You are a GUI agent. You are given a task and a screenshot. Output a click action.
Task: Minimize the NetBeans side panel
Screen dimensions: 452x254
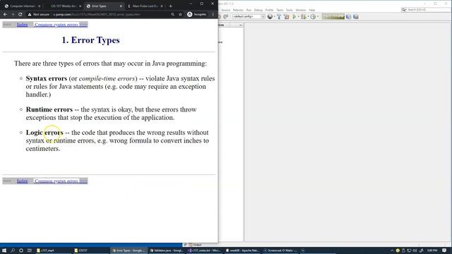[240, 25]
